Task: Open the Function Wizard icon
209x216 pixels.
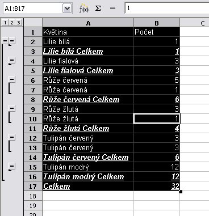Action: pyautogui.click(x=83, y=9)
